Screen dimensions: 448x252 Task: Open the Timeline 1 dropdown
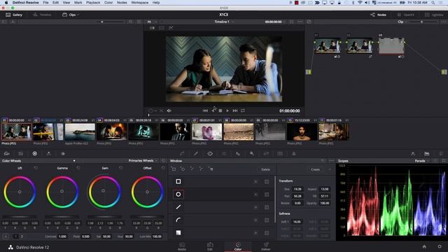pos(224,22)
